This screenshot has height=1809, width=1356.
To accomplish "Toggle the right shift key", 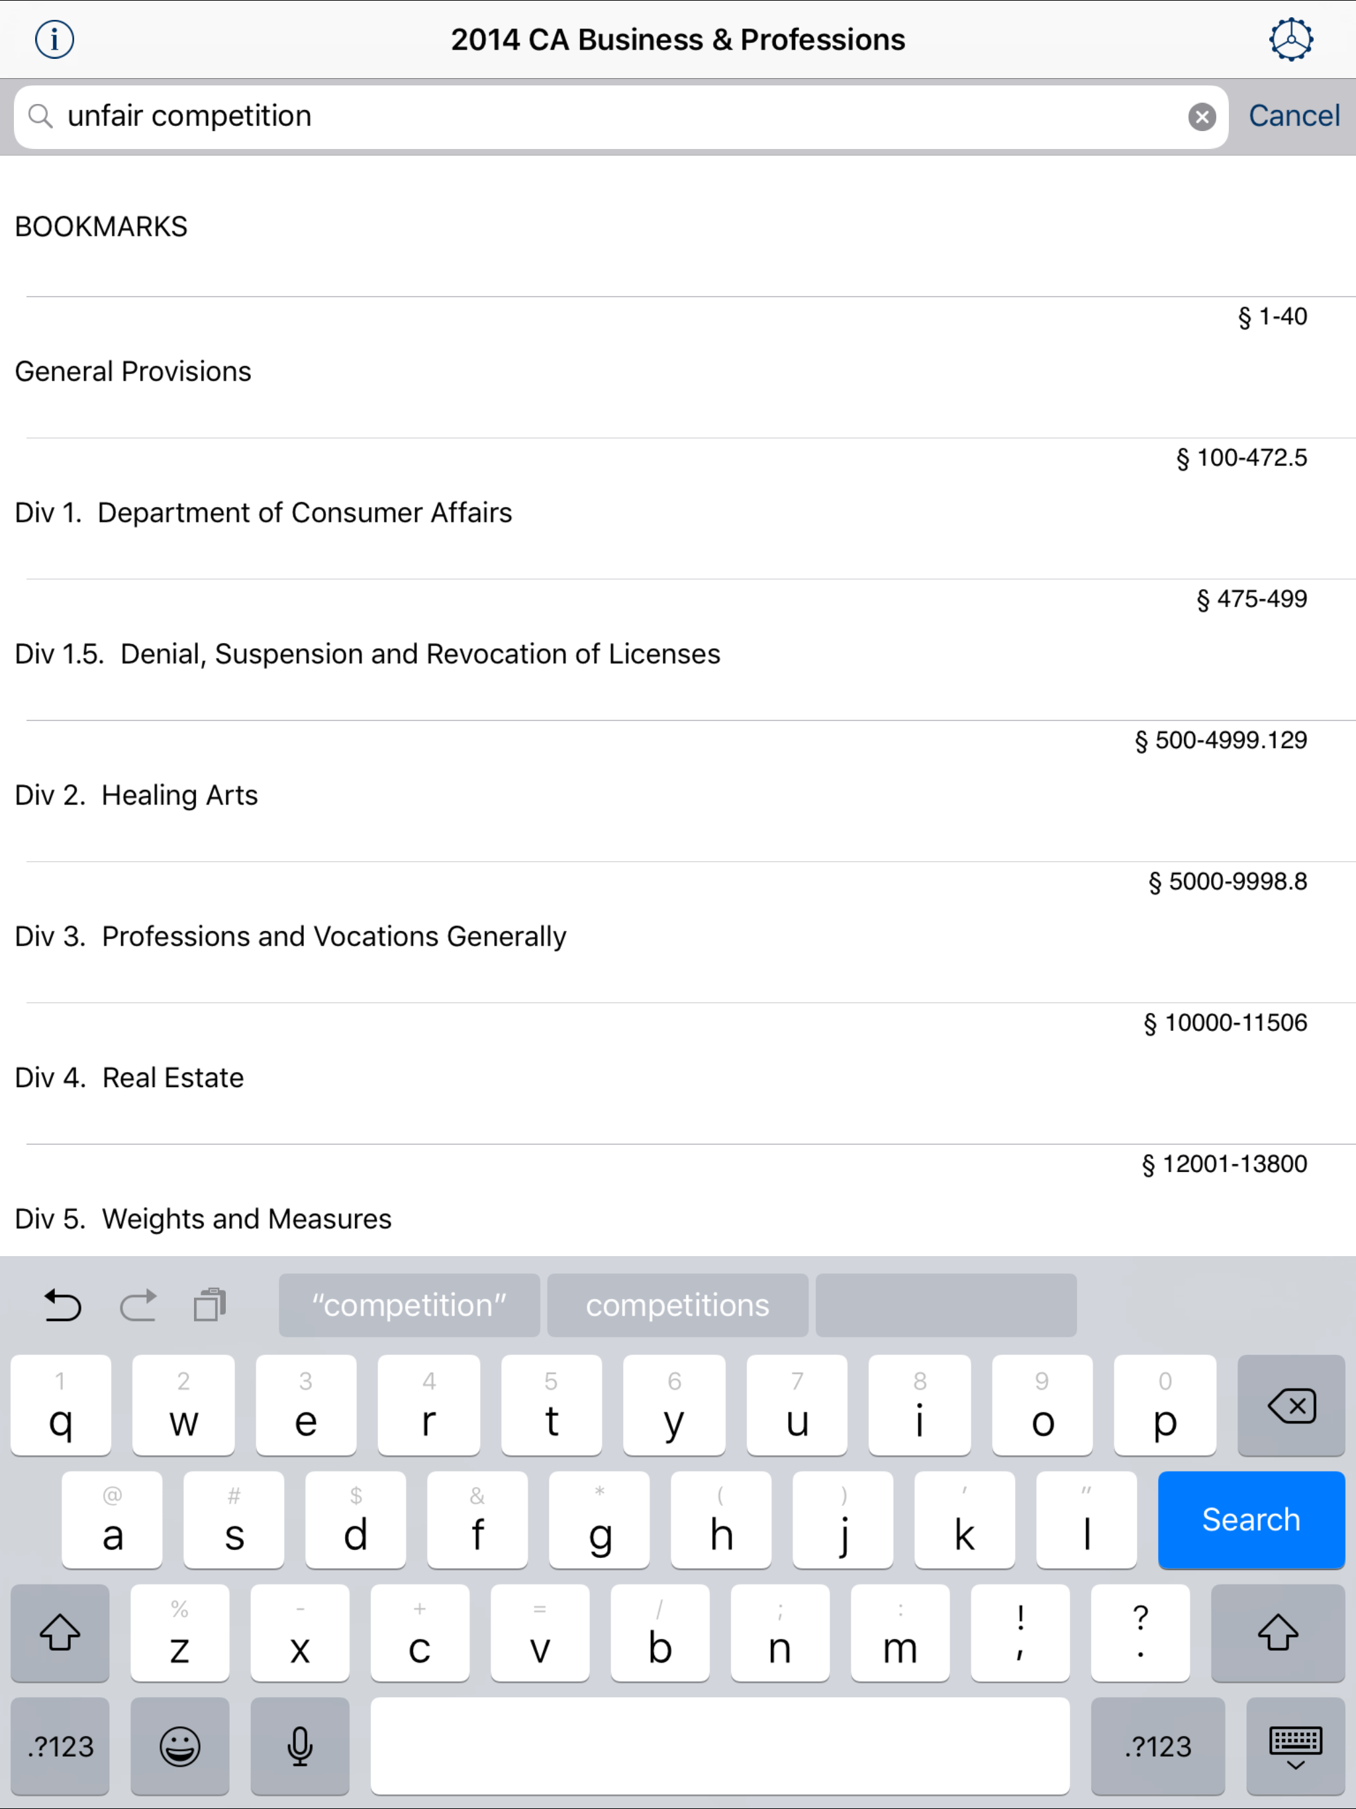I will pyautogui.click(x=1277, y=1633).
